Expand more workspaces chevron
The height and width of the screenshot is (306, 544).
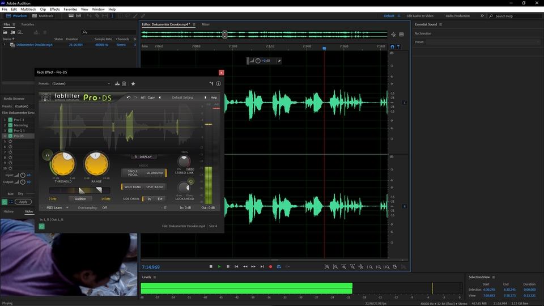tap(482, 16)
